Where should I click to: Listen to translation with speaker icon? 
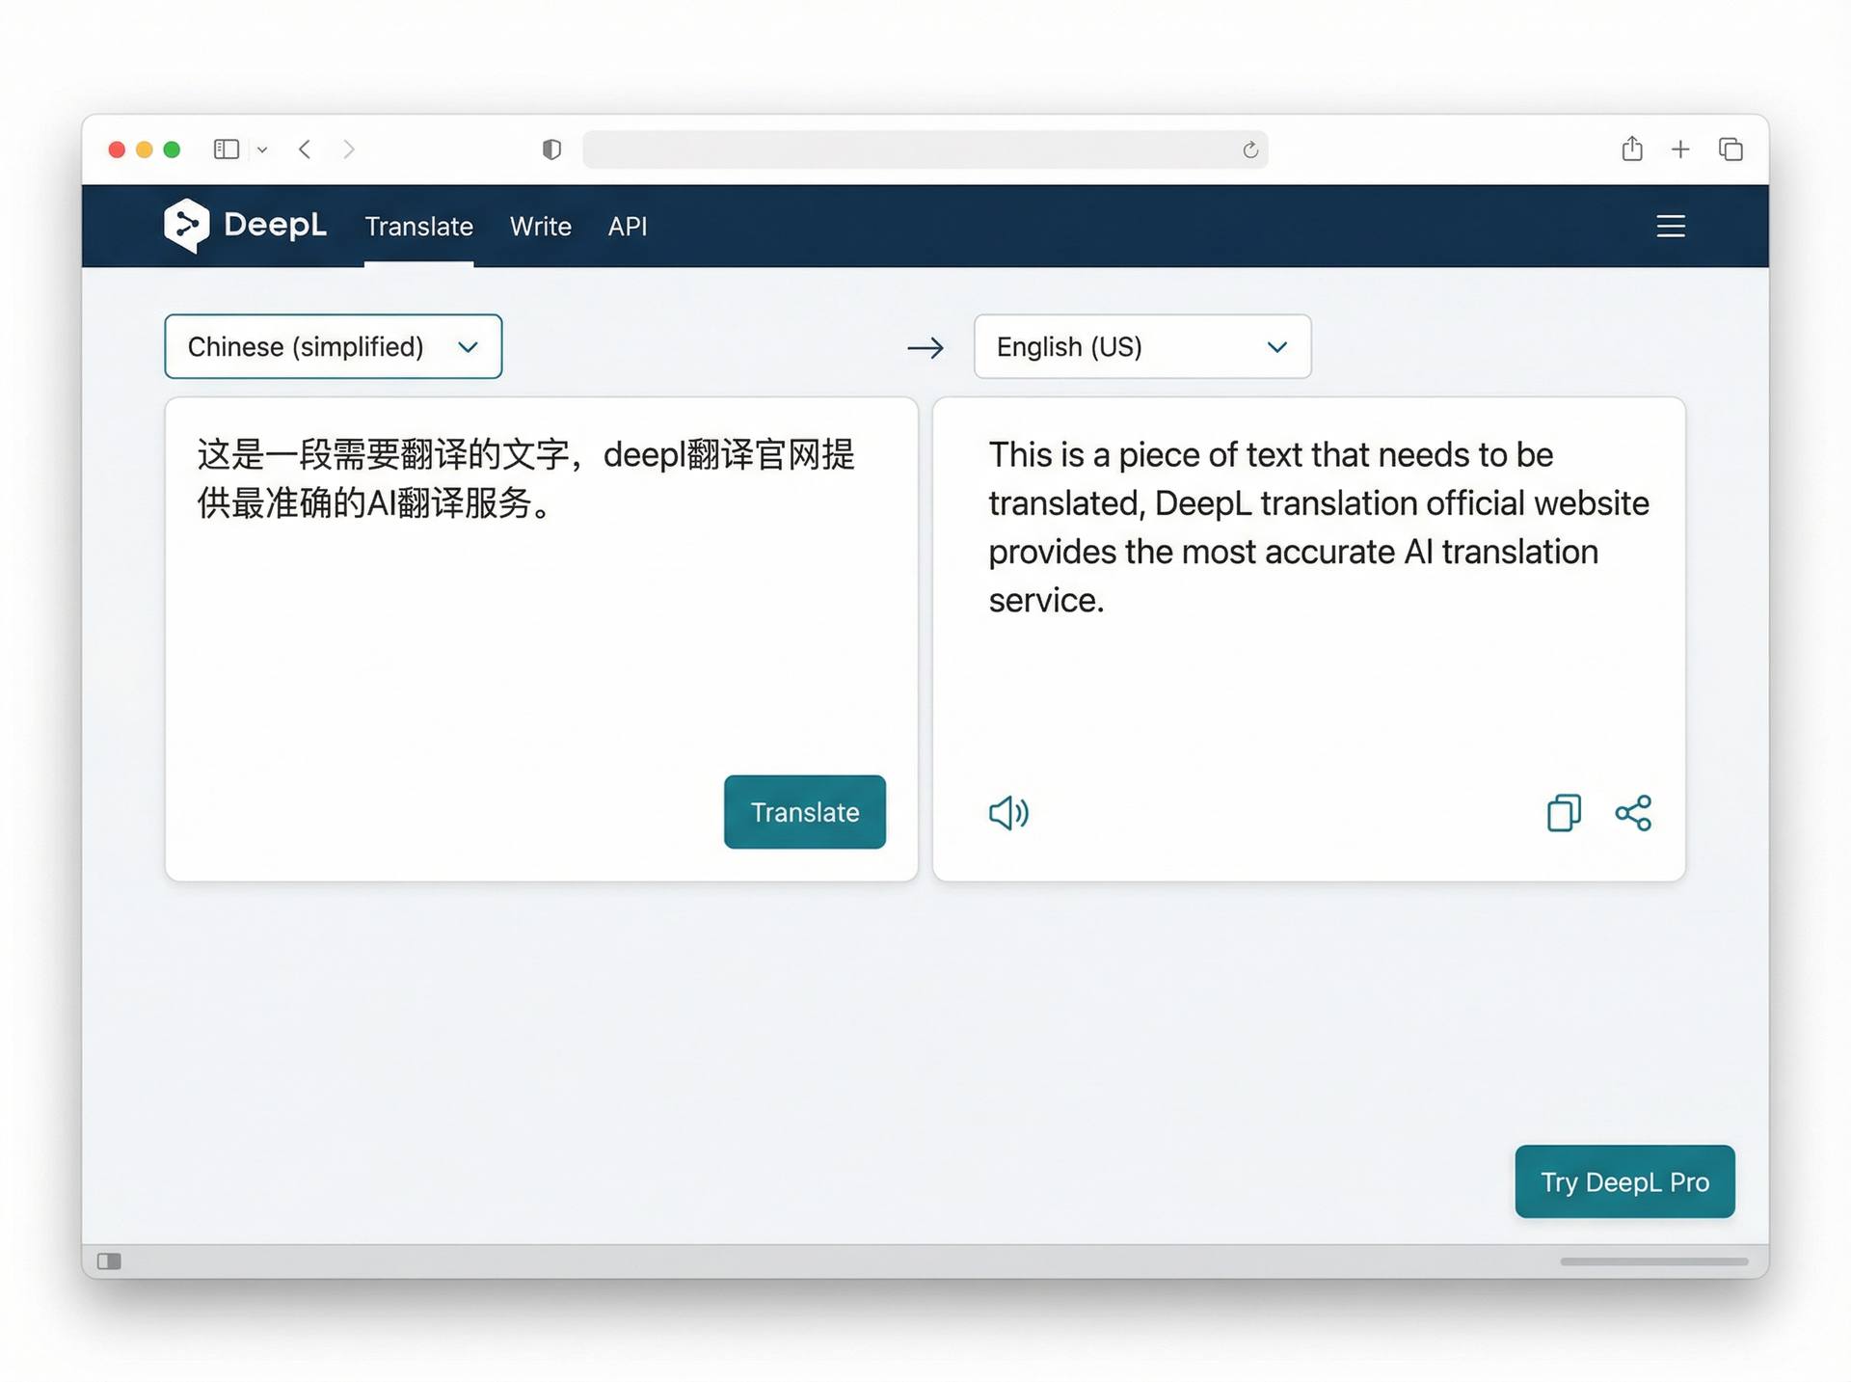tap(1007, 813)
